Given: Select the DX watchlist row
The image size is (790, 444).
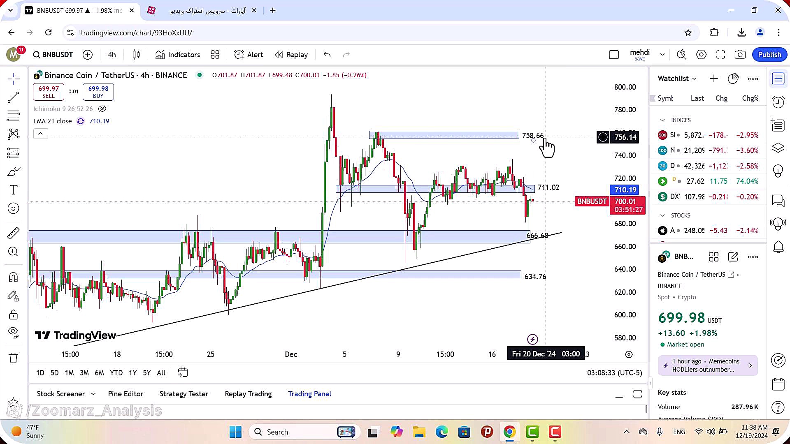Looking at the screenshot, I should pyautogui.click(x=708, y=197).
